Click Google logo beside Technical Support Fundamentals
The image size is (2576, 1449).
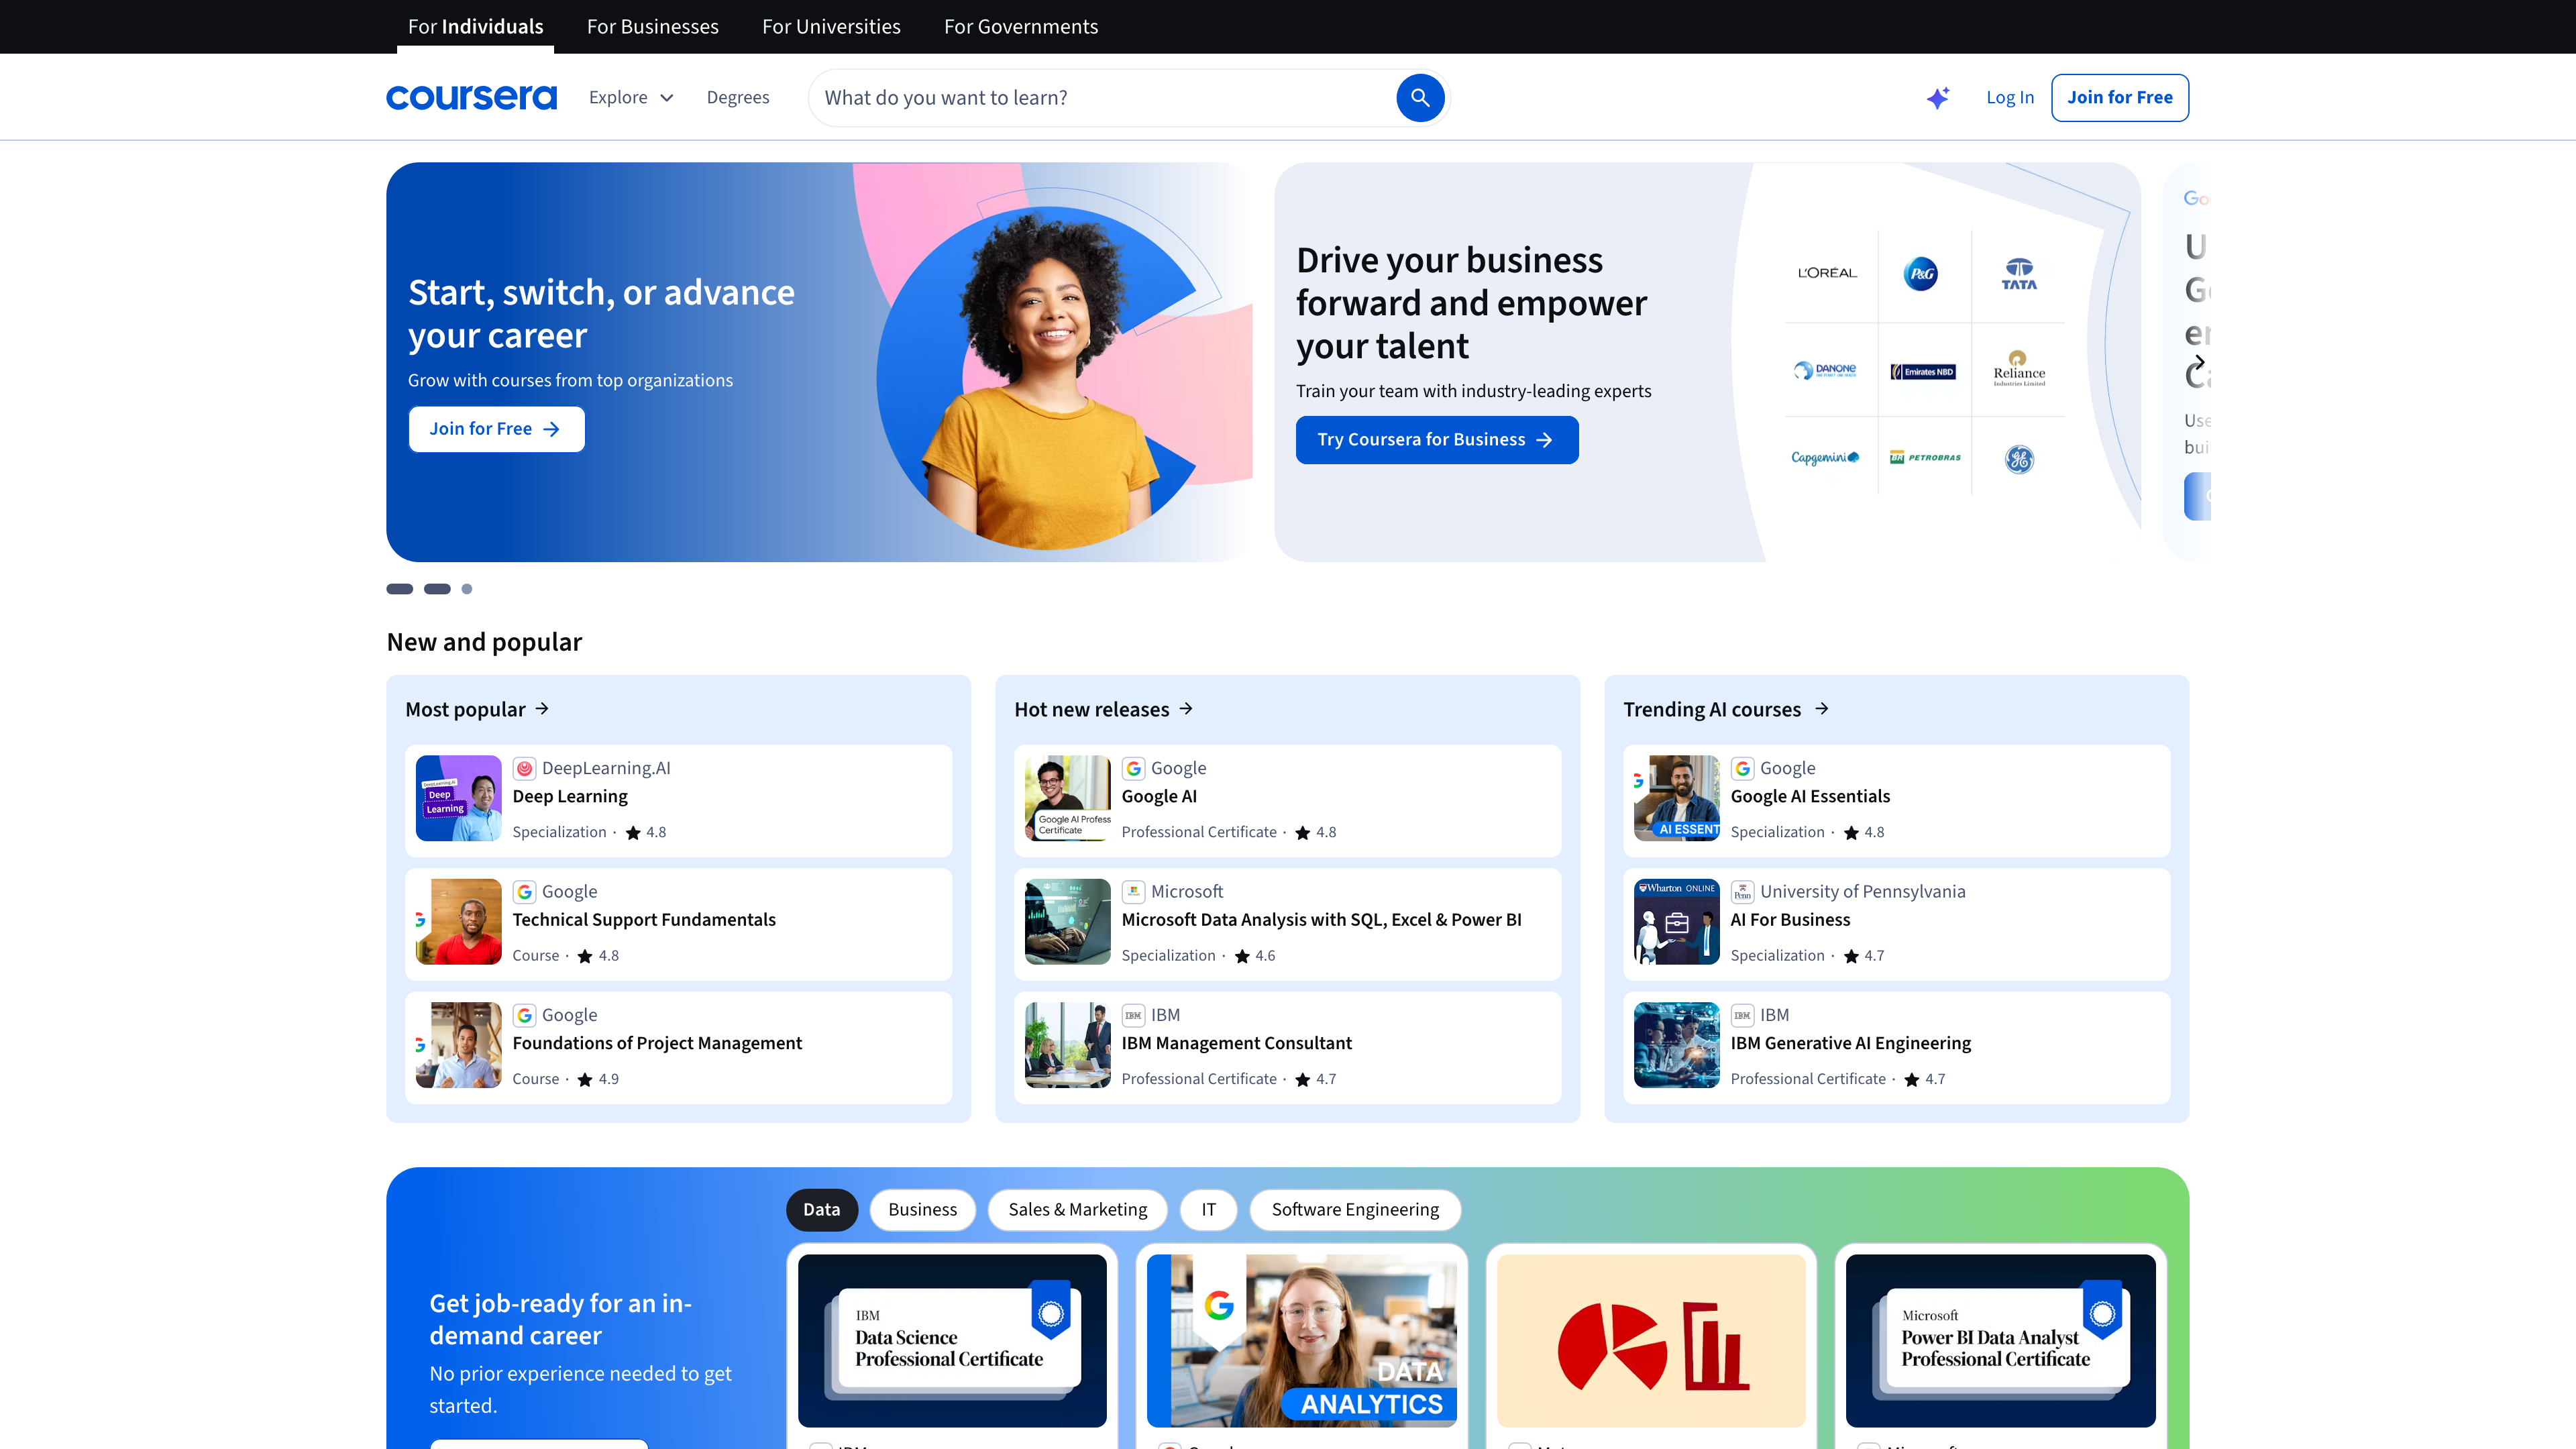524,891
